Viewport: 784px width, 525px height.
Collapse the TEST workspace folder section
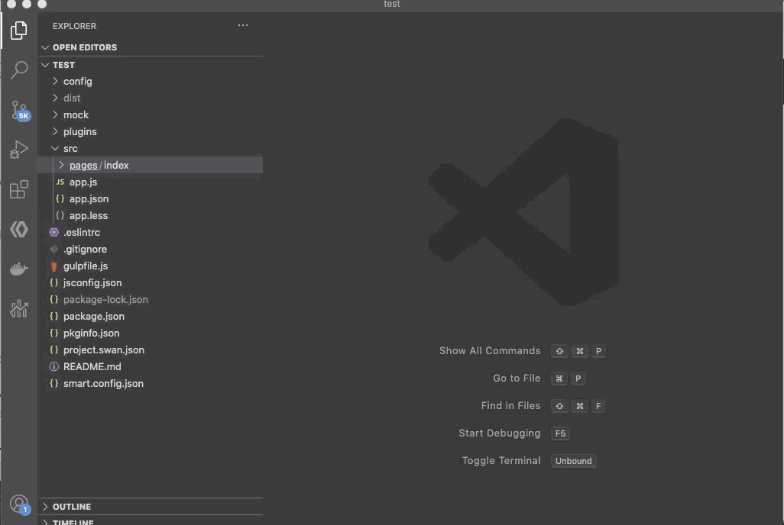[x=45, y=65]
